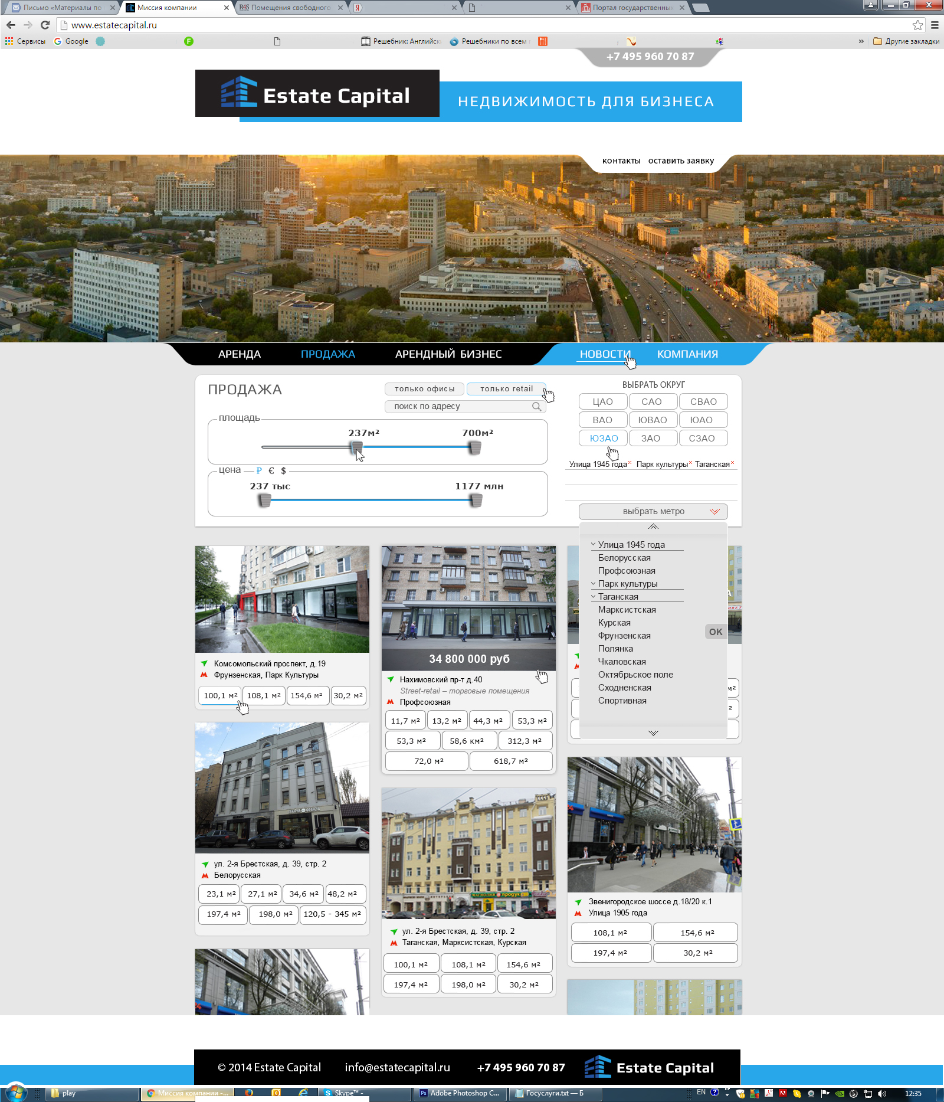Click the down chevron below the metro list
The width and height of the screenshot is (944, 1102).
click(653, 733)
